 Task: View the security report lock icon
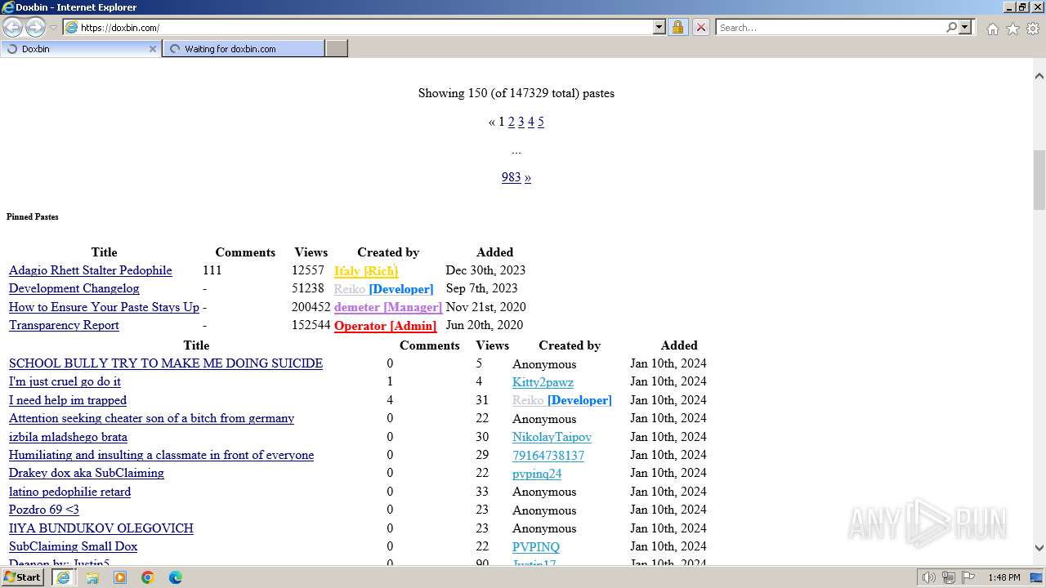(677, 27)
